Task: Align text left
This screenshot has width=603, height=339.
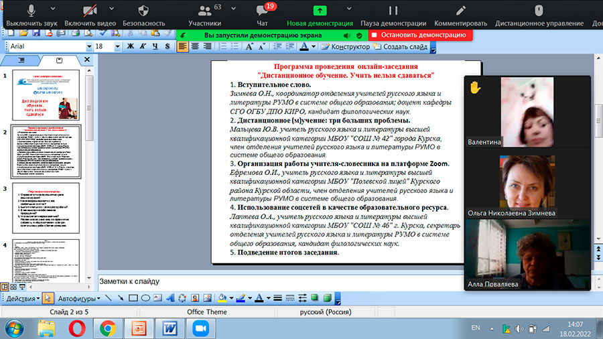Action: pos(183,46)
